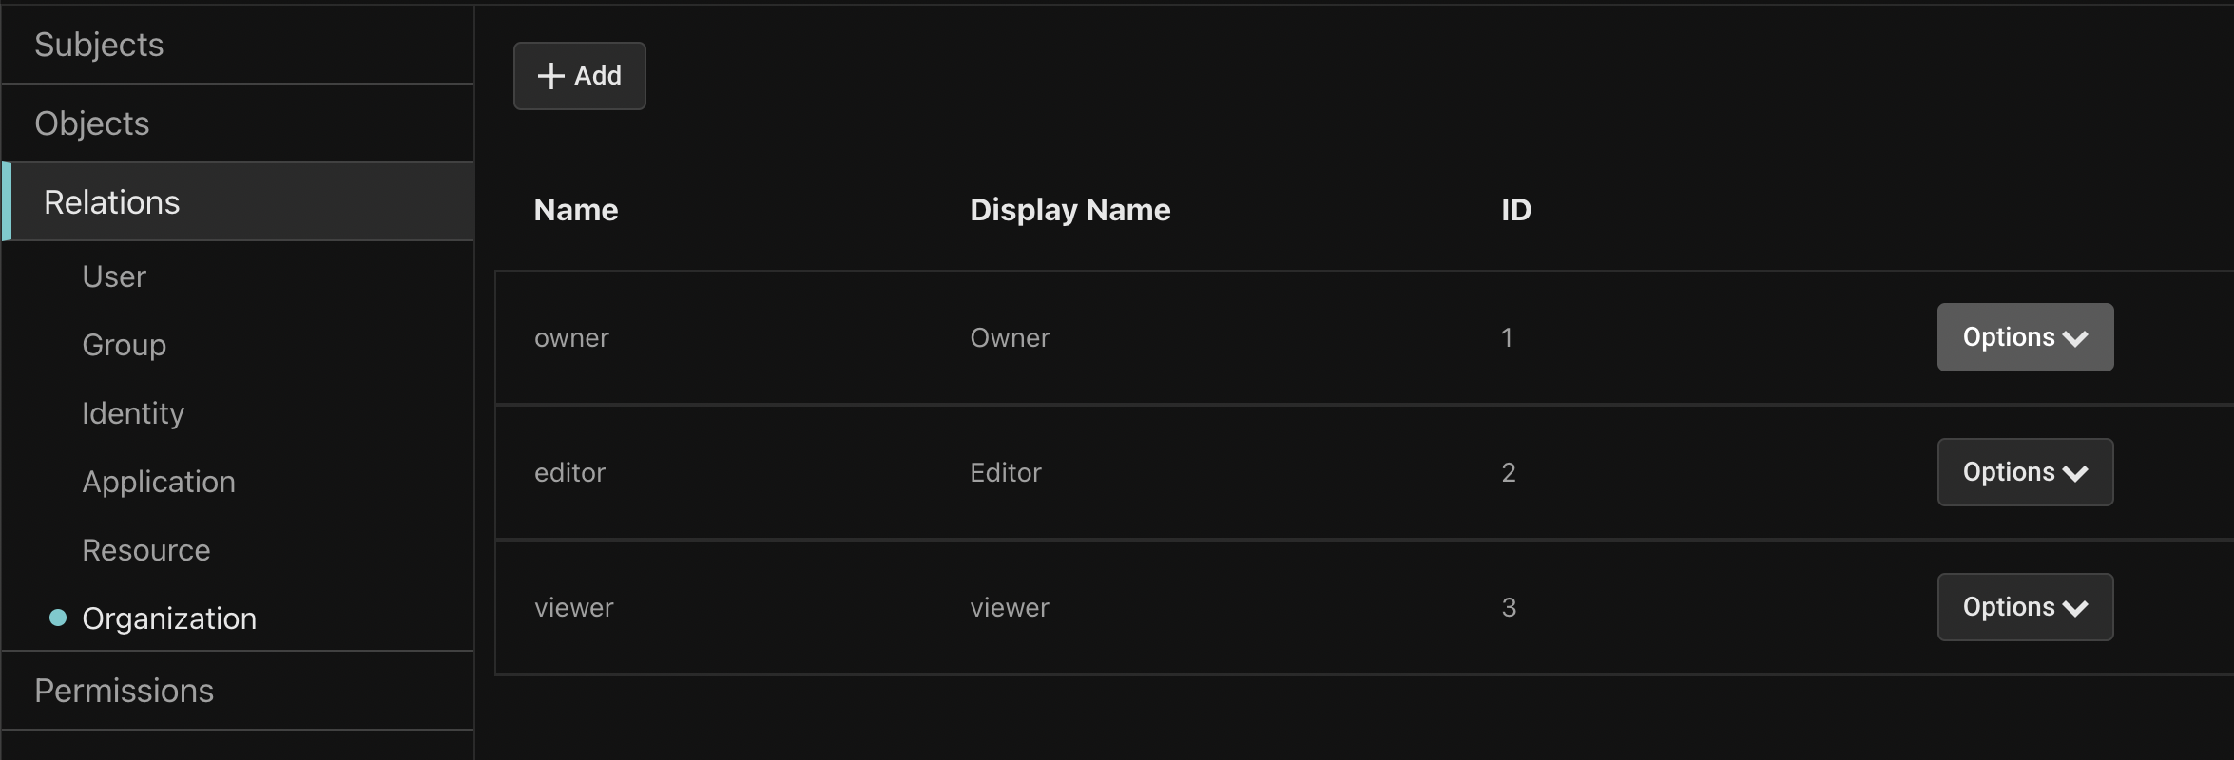Open Options dropdown for editor relation
Viewport: 2234px width, 760px height.
coord(2025,472)
